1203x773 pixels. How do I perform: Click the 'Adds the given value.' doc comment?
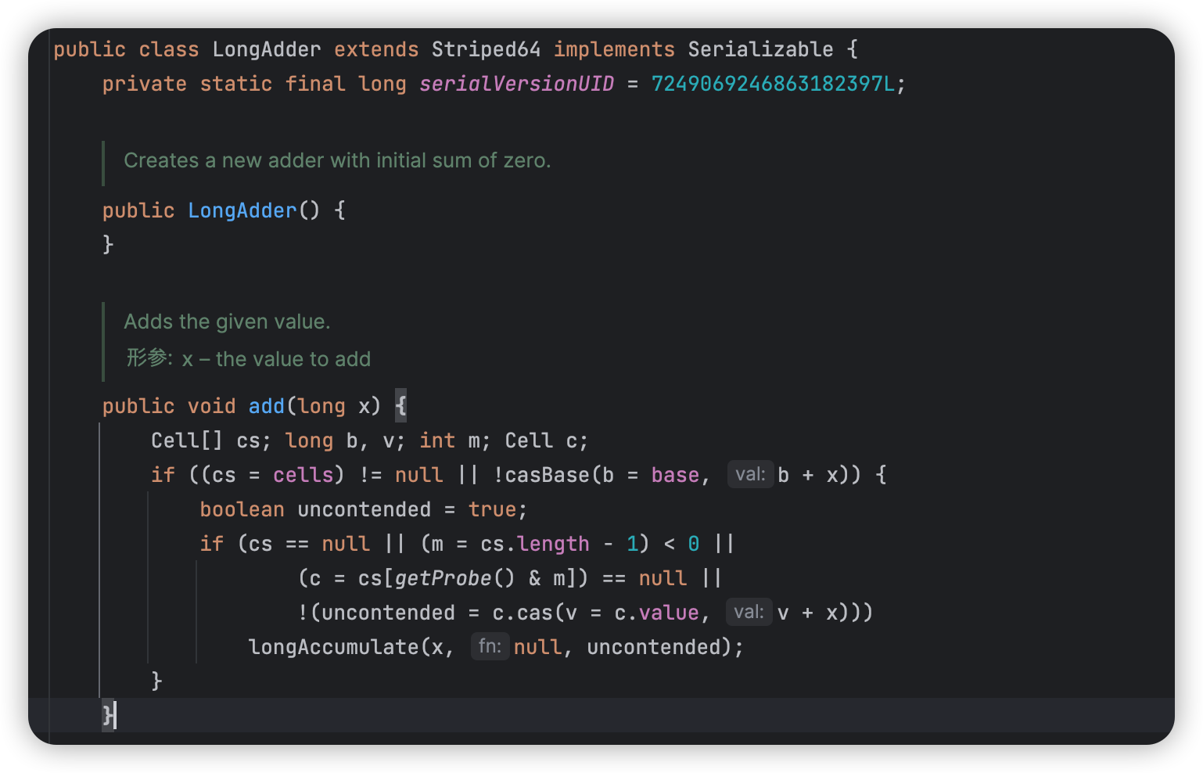227,322
